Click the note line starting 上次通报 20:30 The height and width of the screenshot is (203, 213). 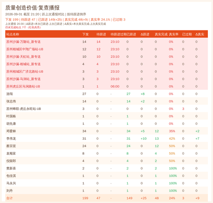point(55,24)
